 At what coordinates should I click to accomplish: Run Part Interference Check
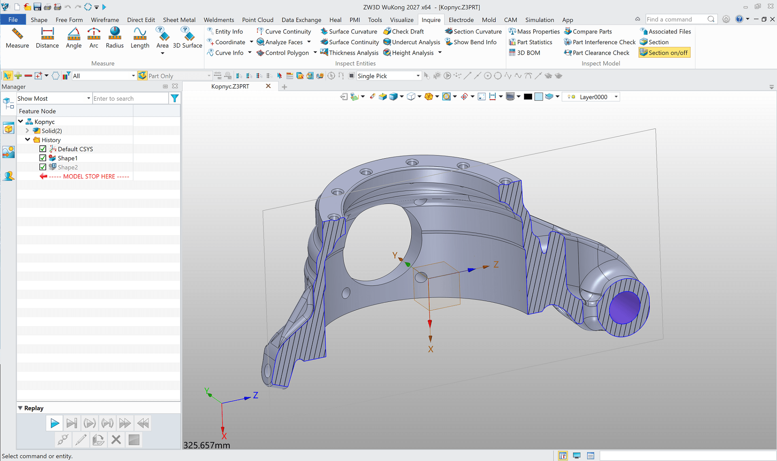pyautogui.click(x=600, y=42)
